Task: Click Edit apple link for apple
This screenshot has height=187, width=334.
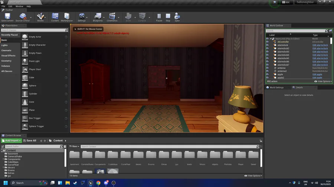Action: pos(317,75)
